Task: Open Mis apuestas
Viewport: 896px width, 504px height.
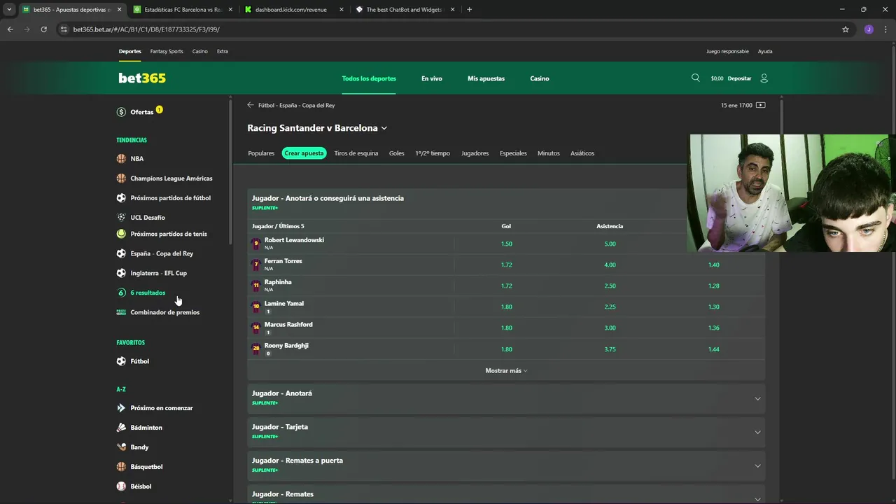Action: tap(486, 78)
